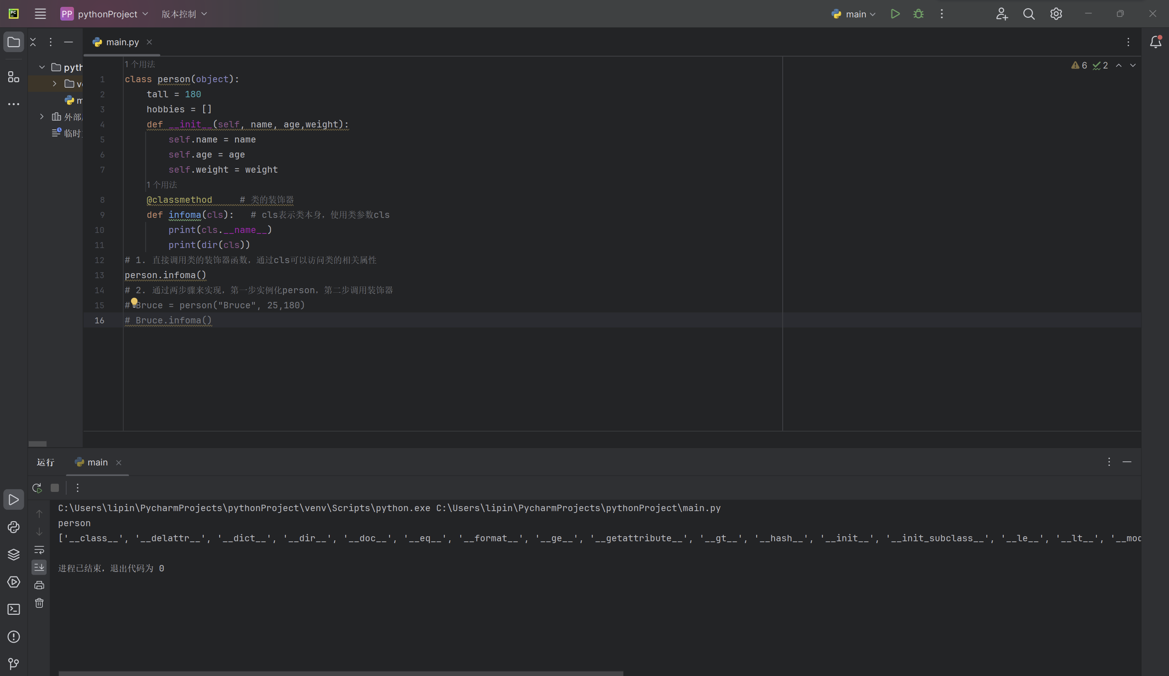Print console output
Image resolution: width=1169 pixels, height=676 pixels.
tap(39, 586)
